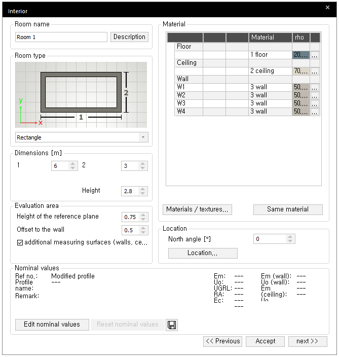The image size is (339, 357).
Task: Click the Material column header
Action: point(270,38)
